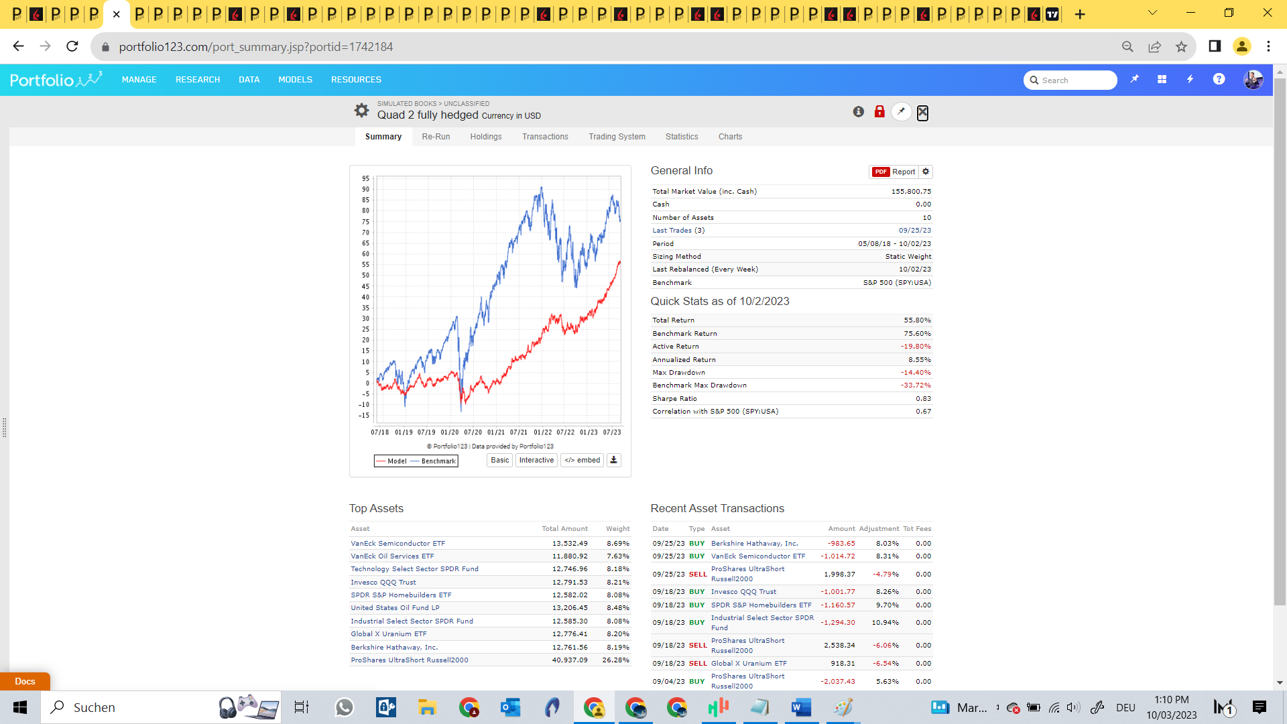Toggle the Model/Benchmark chart legend
Screen dimensions: 1287x724
click(416, 461)
